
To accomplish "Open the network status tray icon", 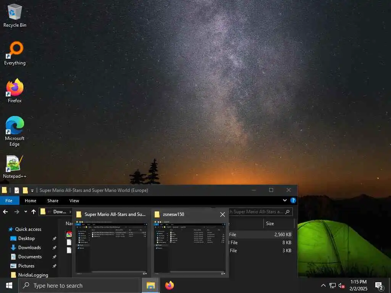I will click(x=333, y=285).
